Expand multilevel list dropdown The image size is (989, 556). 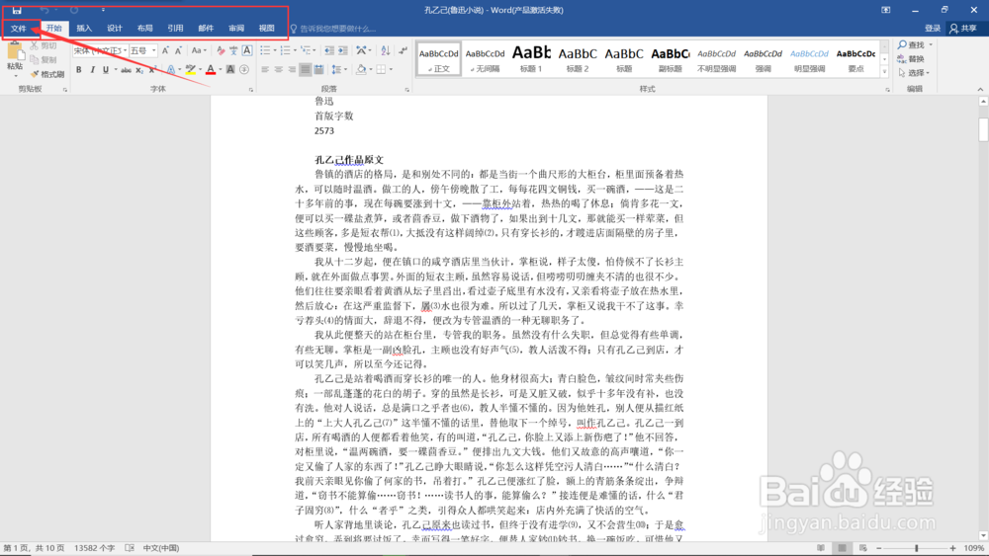click(315, 50)
